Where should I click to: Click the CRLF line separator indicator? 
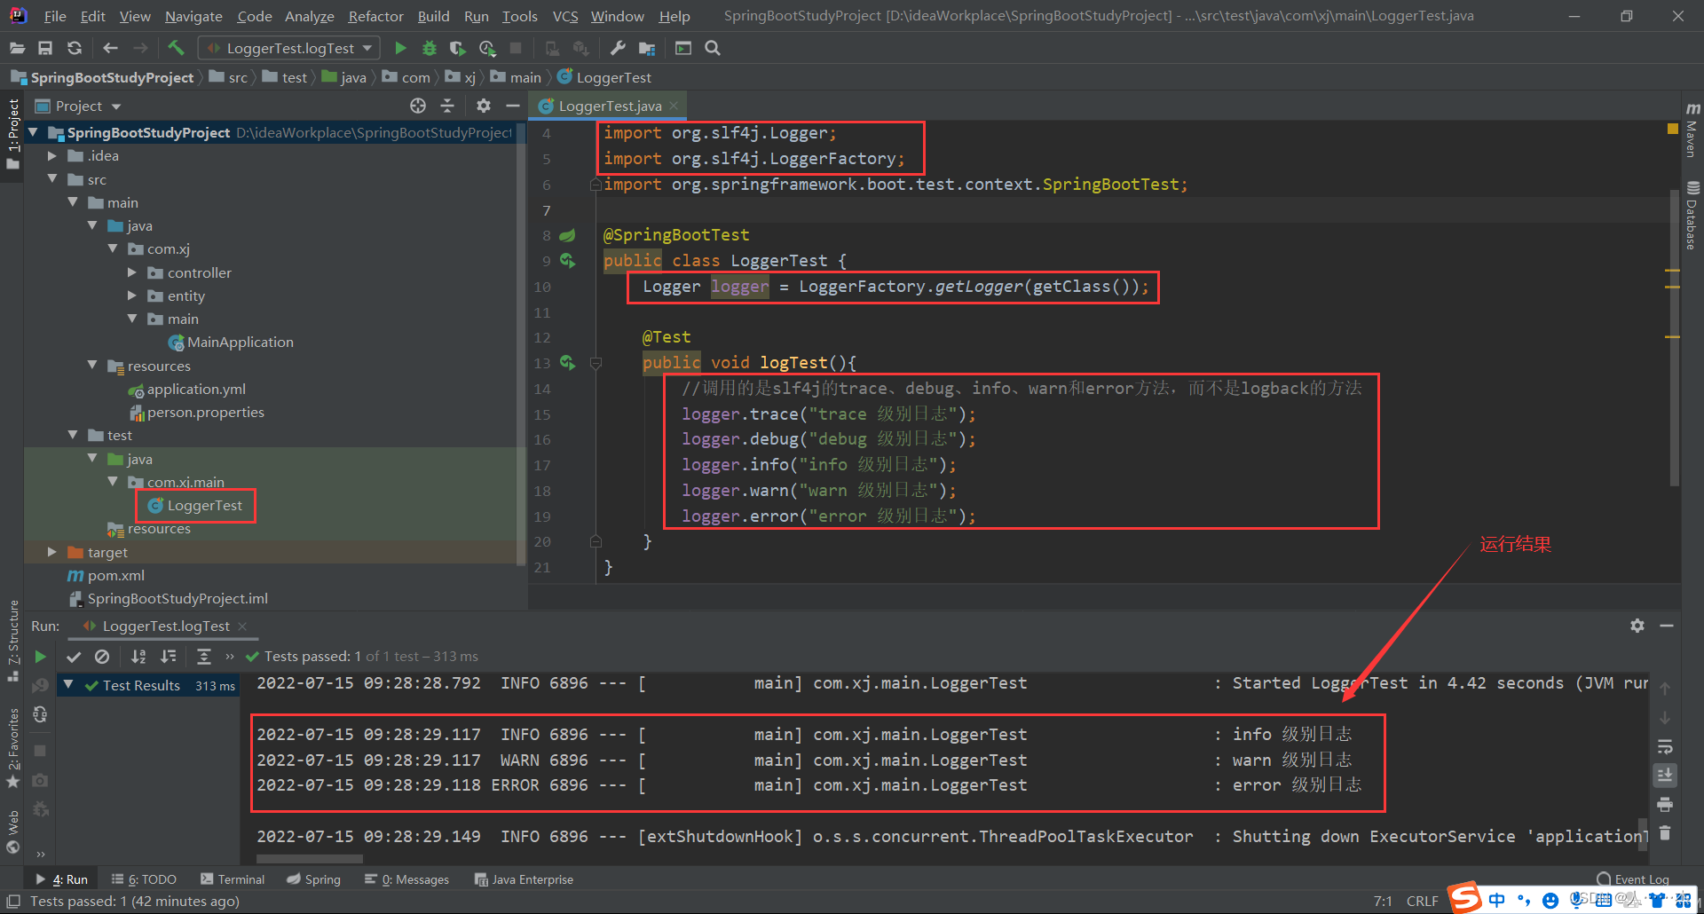[x=1423, y=900]
